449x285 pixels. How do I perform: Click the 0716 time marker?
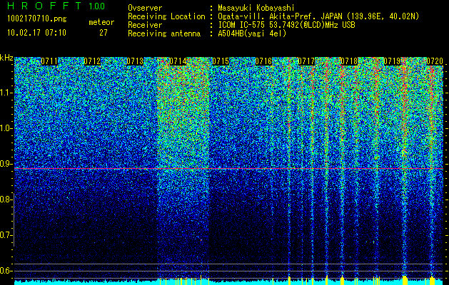[x=263, y=61]
